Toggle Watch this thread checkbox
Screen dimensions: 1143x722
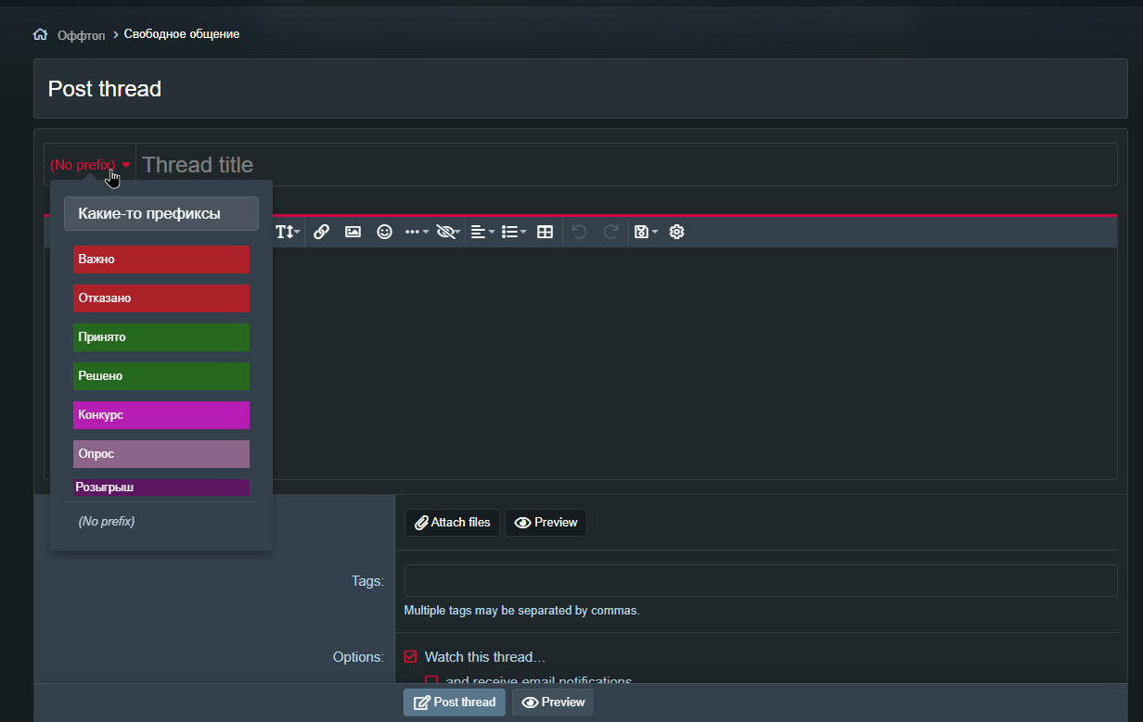(x=411, y=657)
